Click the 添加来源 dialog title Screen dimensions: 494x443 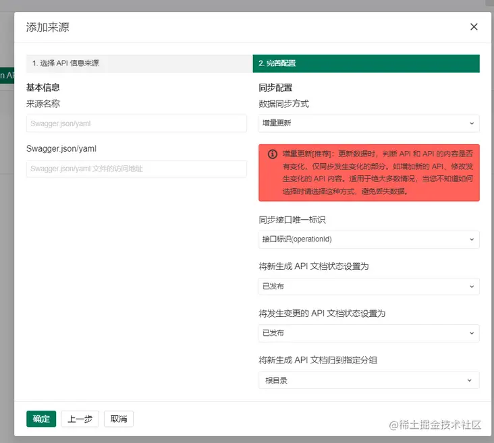coord(47,28)
